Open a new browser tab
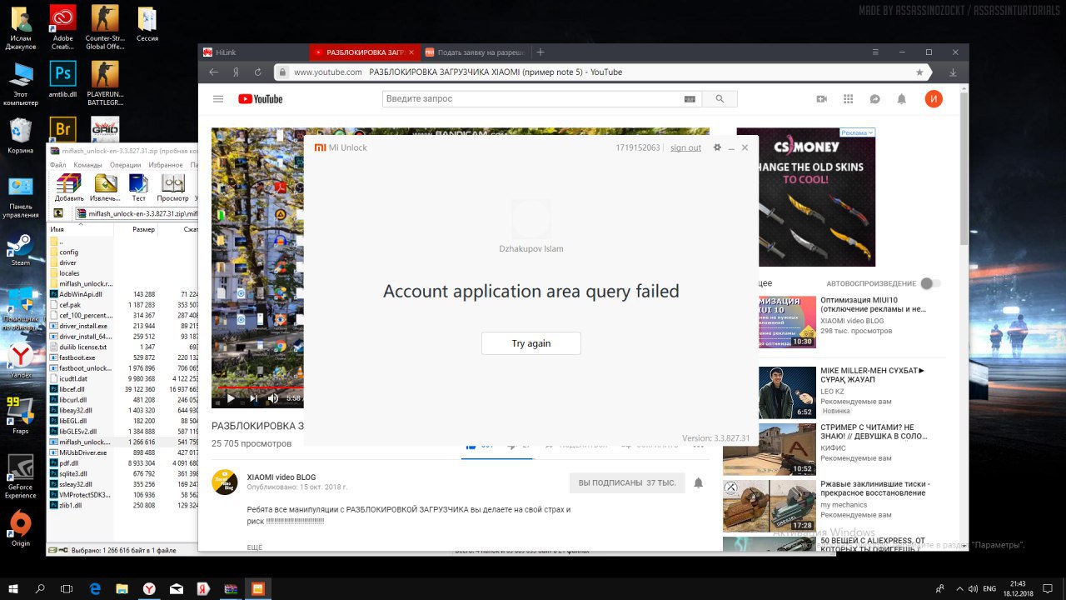The width and height of the screenshot is (1066, 600). (540, 52)
